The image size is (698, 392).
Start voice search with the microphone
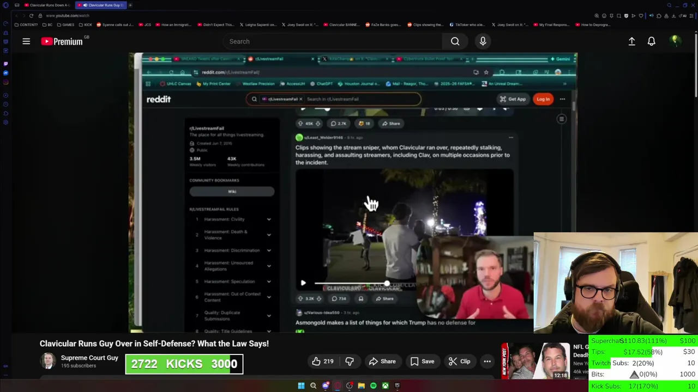point(483,41)
